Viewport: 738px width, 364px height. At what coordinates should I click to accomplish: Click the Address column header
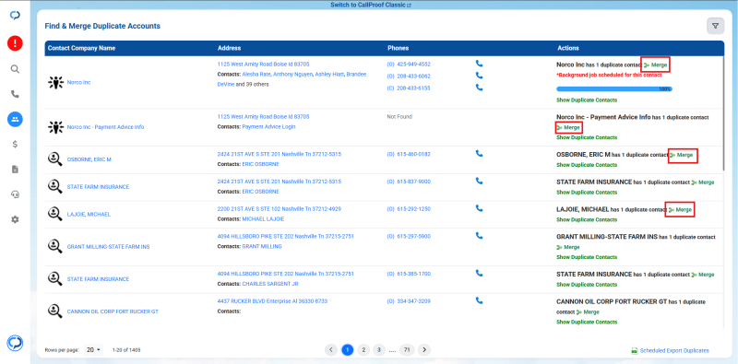pos(229,49)
